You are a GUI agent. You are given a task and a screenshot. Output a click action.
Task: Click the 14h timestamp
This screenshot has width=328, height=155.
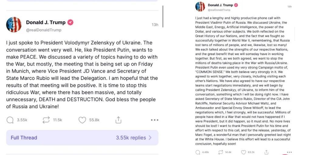click(x=289, y=7)
